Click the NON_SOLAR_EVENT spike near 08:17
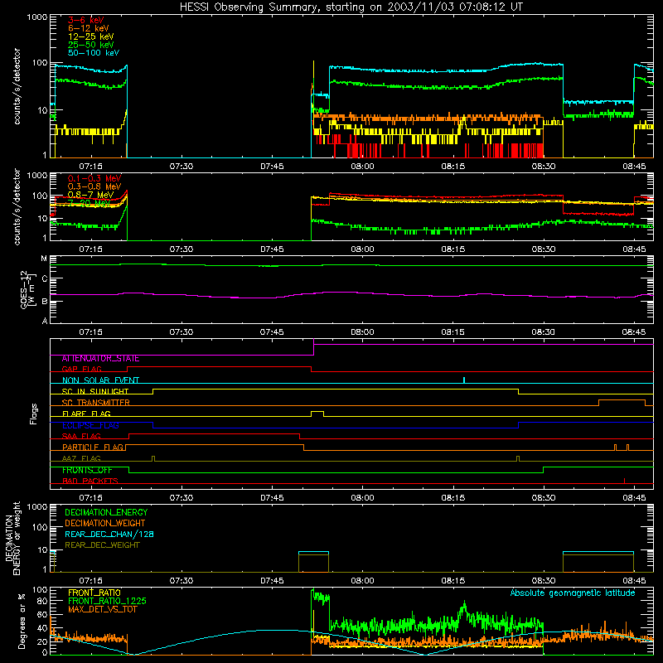Image resolution: width=663 pixels, height=663 pixels. 464,380
